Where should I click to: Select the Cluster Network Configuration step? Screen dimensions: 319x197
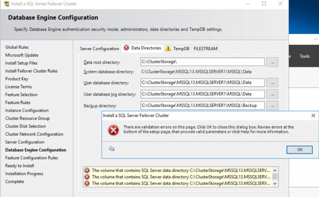(34, 134)
